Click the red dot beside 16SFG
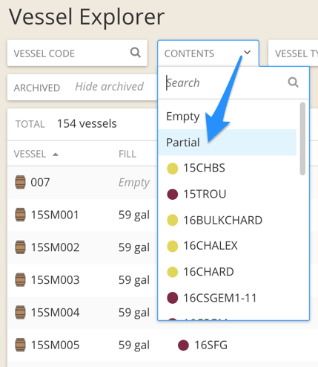Screen dimensions: 318x367 pyautogui.click(x=183, y=345)
